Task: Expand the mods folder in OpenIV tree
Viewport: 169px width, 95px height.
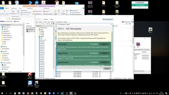Action: (x=38, y=30)
